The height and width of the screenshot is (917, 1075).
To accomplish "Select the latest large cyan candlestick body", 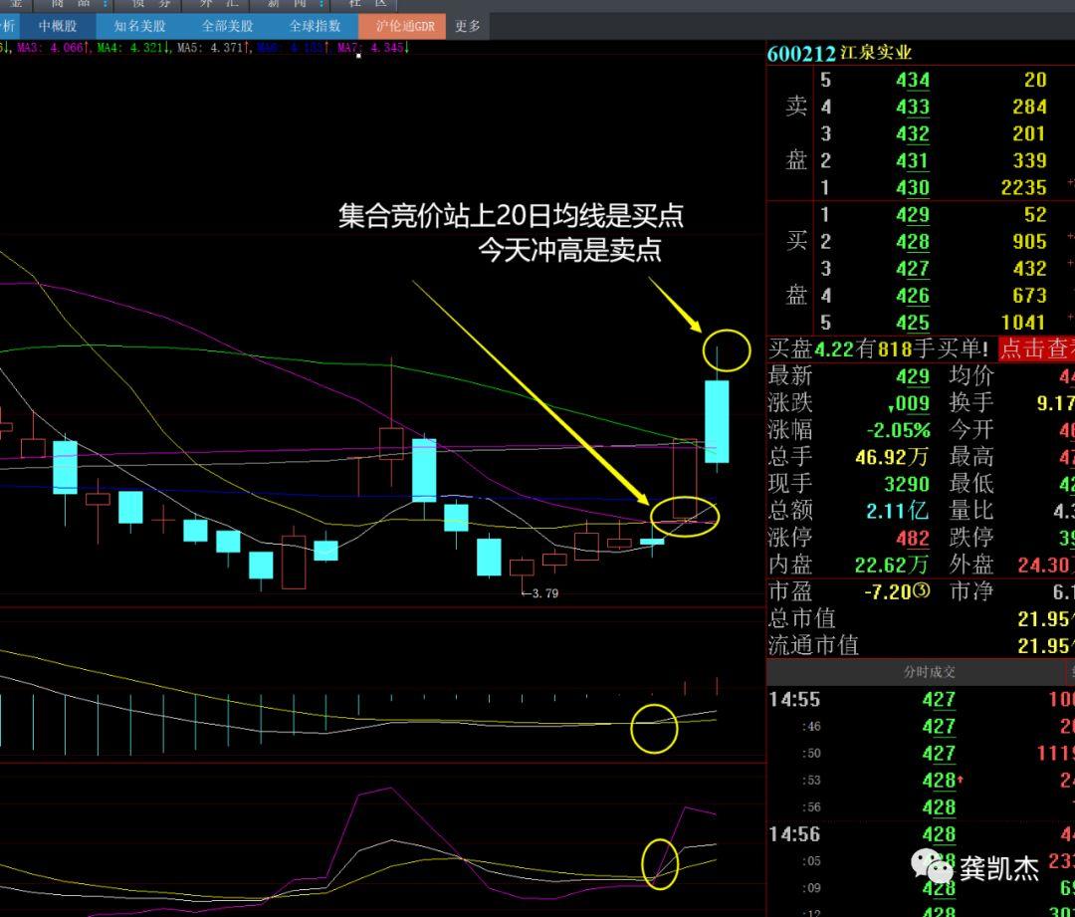I will (x=717, y=421).
